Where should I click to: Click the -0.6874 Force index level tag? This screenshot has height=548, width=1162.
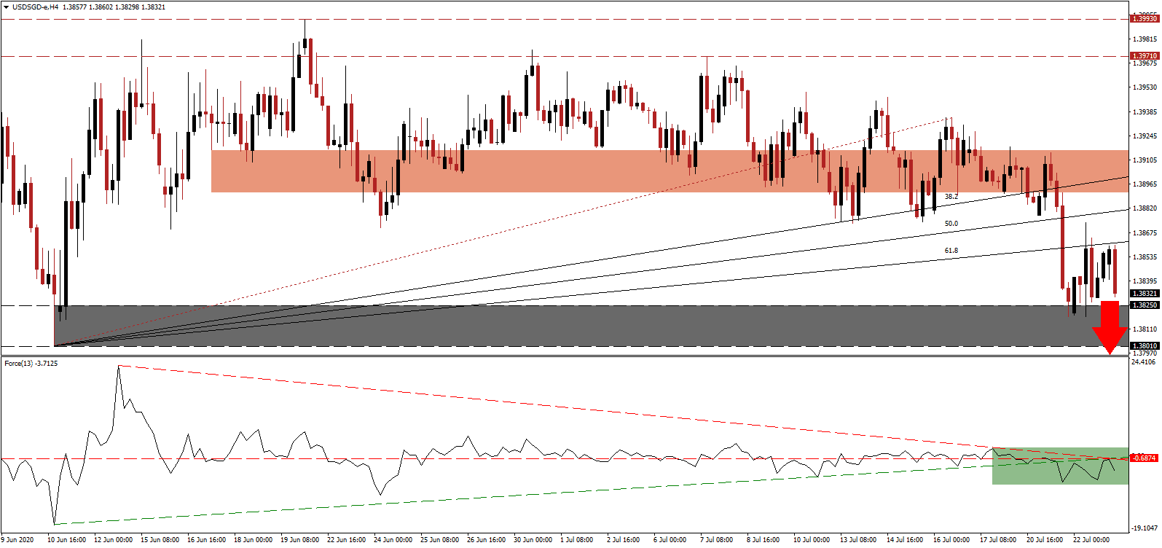(x=1144, y=458)
